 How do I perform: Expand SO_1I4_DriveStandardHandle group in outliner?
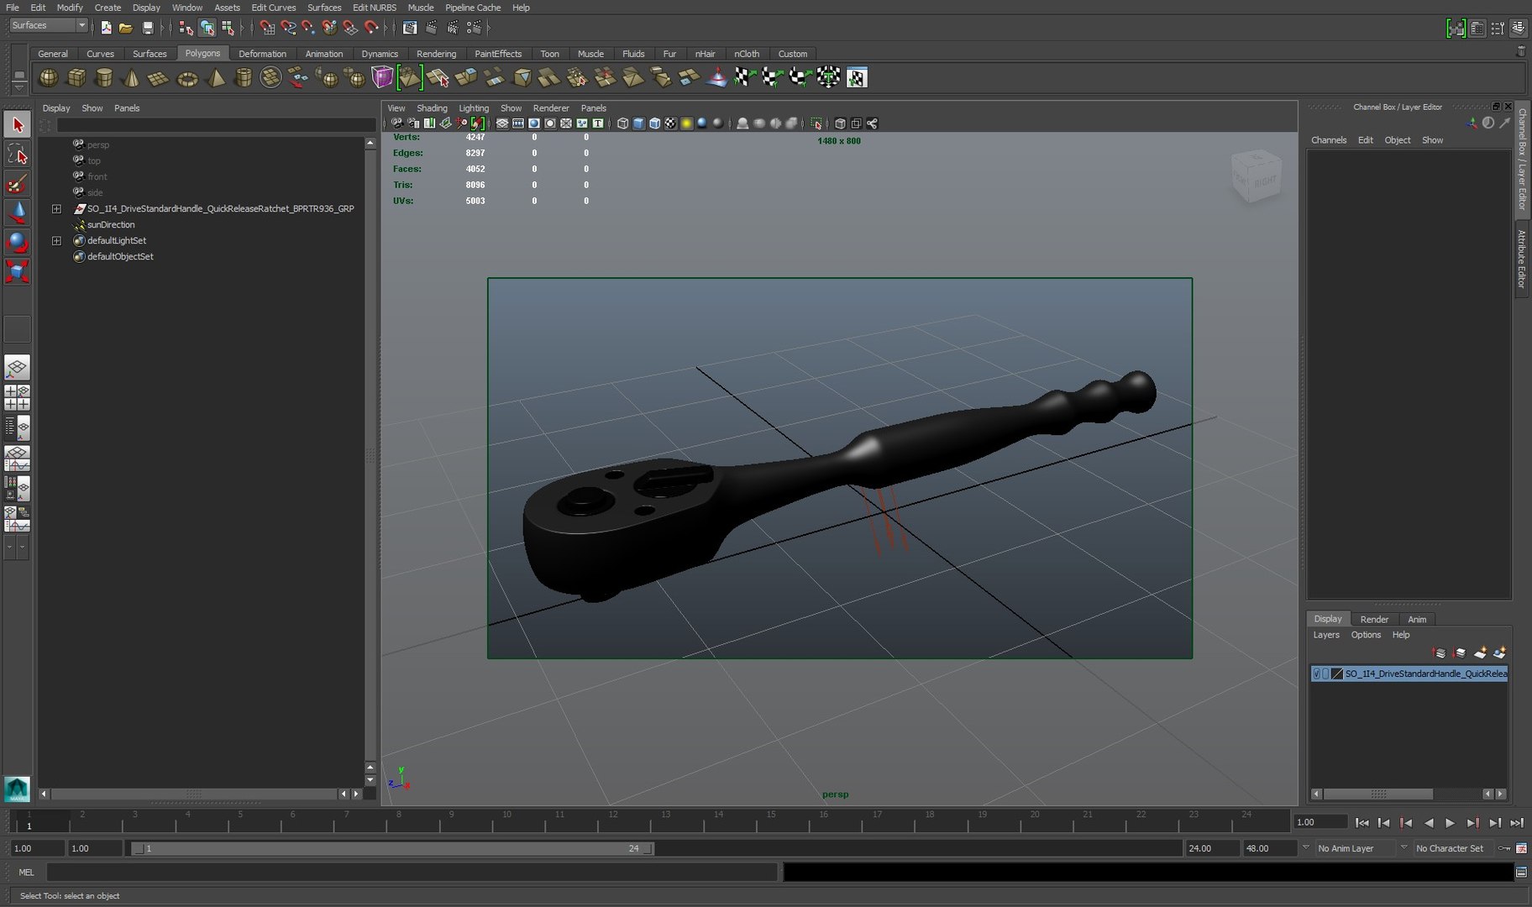(x=56, y=208)
